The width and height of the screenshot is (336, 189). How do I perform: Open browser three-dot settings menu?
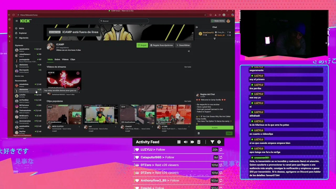pos(228,15)
